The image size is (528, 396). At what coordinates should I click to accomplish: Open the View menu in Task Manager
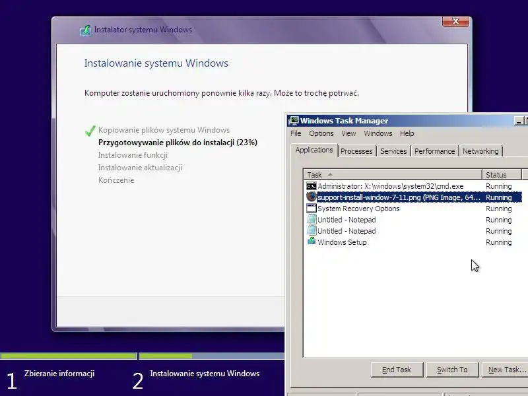point(348,133)
